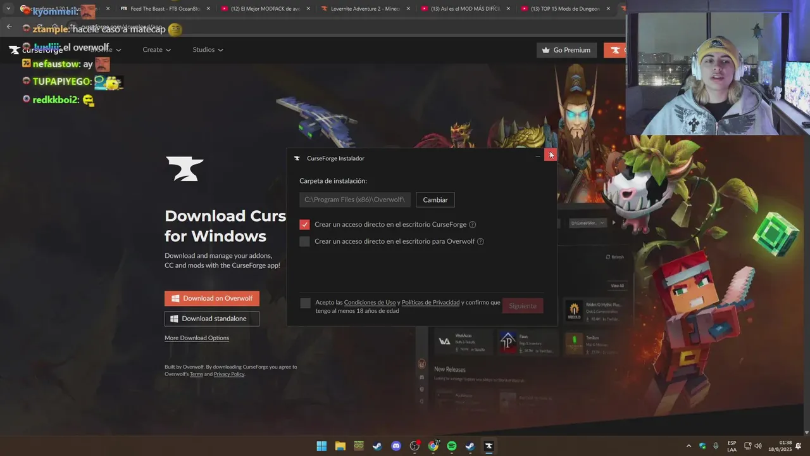Viewport: 810px width, 456px height.
Task: Show help for CurseForge desktop shortcut option
Action: [x=472, y=224]
